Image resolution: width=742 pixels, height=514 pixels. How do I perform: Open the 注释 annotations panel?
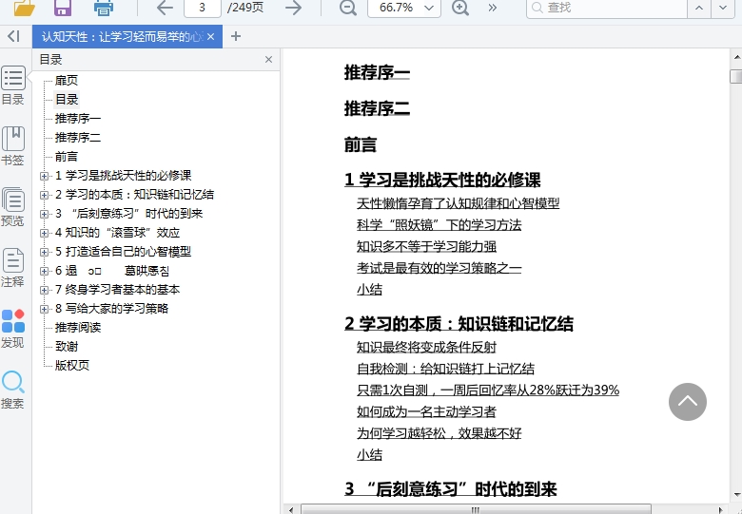pos(12,268)
